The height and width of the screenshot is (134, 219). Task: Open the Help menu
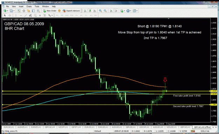point(54,7)
